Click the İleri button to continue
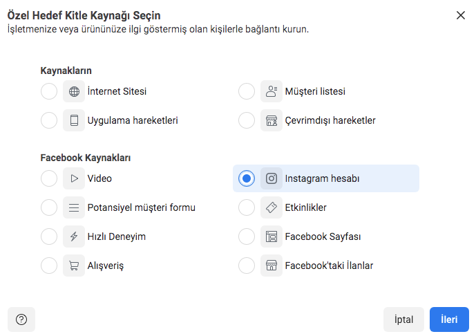 449,319
